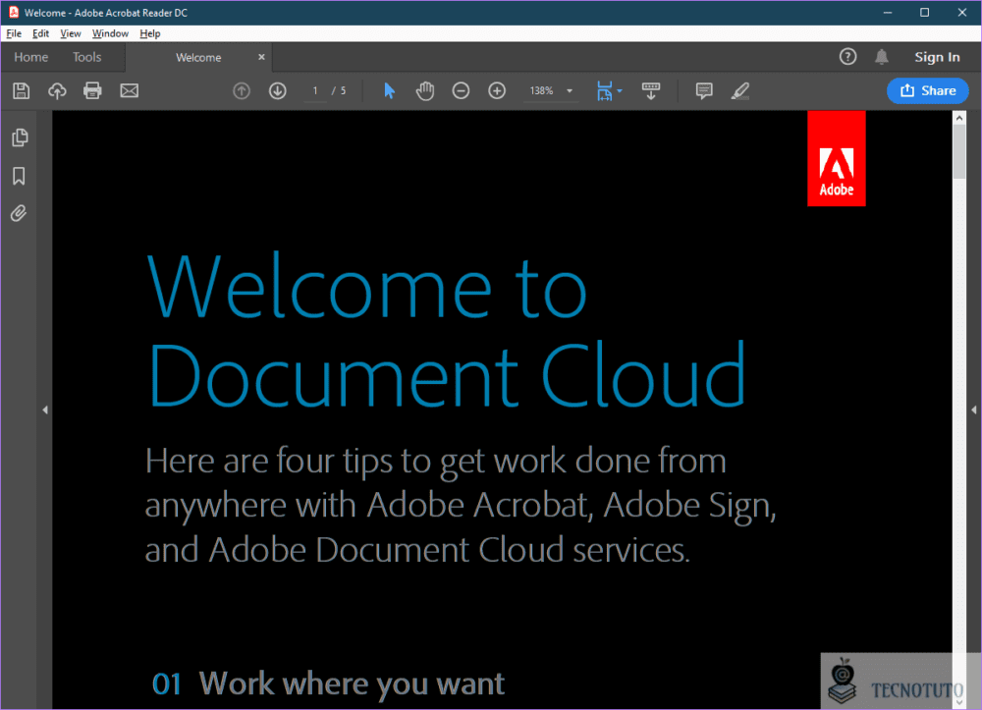Screen dimensions: 982x710
Task: Zoom in with the plus icon
Action: point(497,90)
